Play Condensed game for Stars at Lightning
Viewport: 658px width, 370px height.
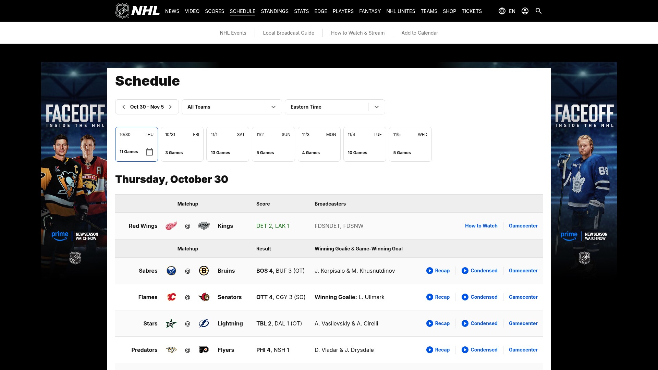point(479,323)
